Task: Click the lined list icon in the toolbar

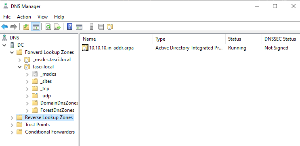Action: pos(101,27)
